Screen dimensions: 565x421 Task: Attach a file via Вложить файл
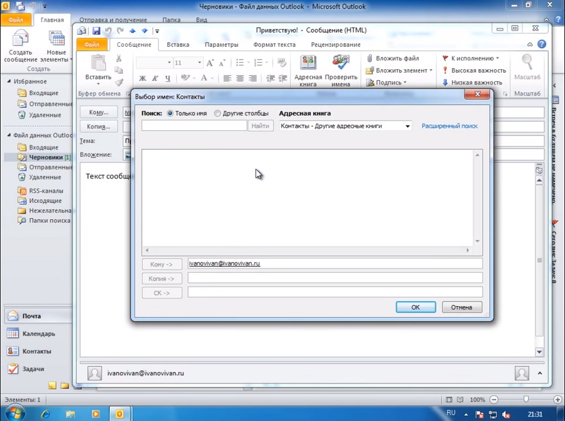(x=392, y=59)
